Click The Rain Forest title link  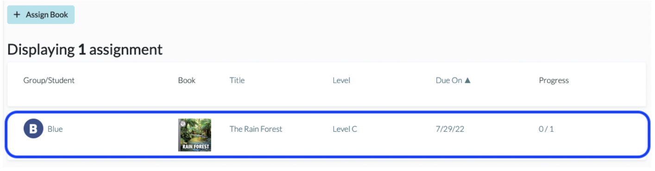[256, 129]
